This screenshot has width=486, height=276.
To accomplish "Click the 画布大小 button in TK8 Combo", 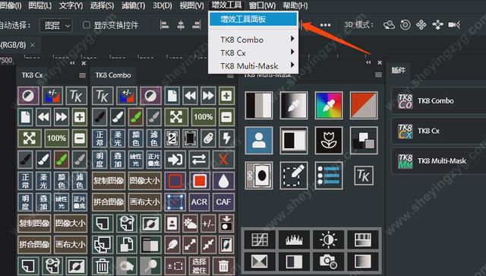I will (x=145, y=201).
